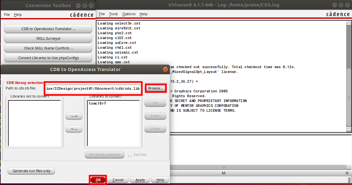Move library right with ---> arrow button

click(74, 116)
